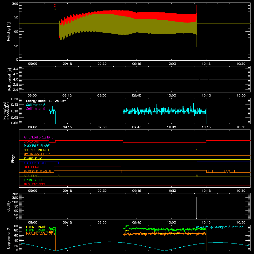This screenshot has height=254, width=254.
Task: Click the PARTICLE_FLAG label
Action: pos(36,171)
